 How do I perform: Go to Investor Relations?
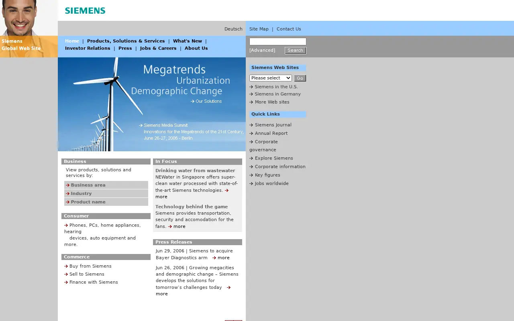(x=88, y=48)
